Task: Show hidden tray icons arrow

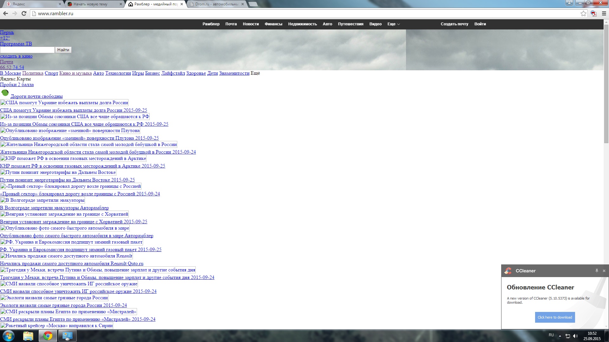Action: (560, 336)
